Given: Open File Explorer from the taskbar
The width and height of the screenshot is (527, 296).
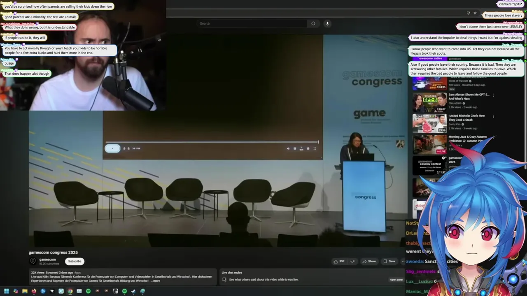Looking at the screenshot, I should point(25,291).
